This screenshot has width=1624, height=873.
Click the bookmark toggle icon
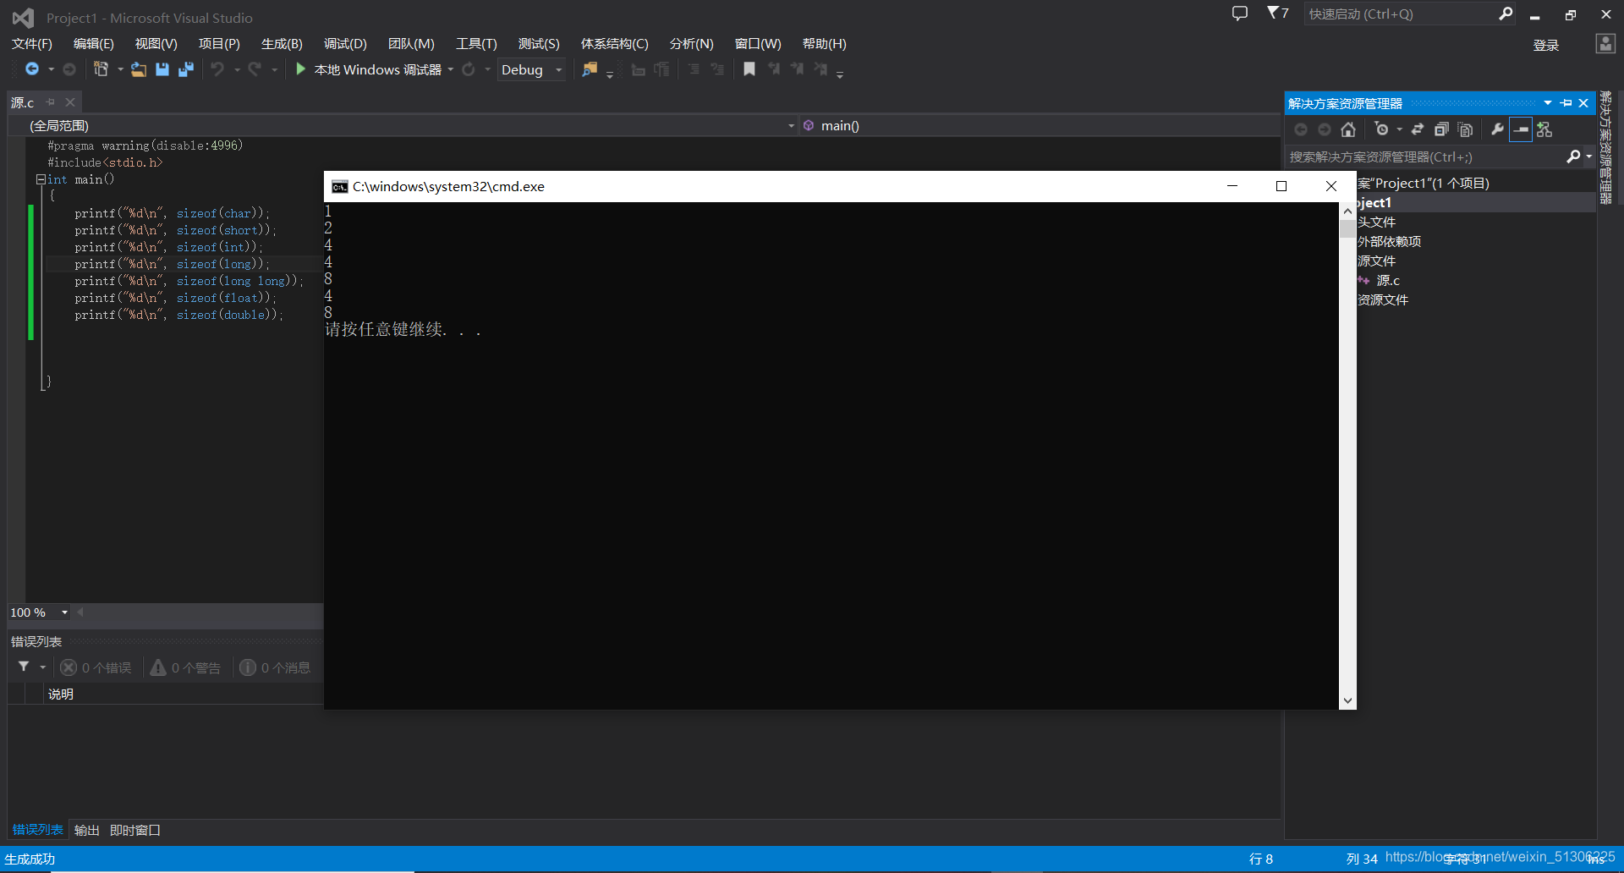tap(749, 69)
